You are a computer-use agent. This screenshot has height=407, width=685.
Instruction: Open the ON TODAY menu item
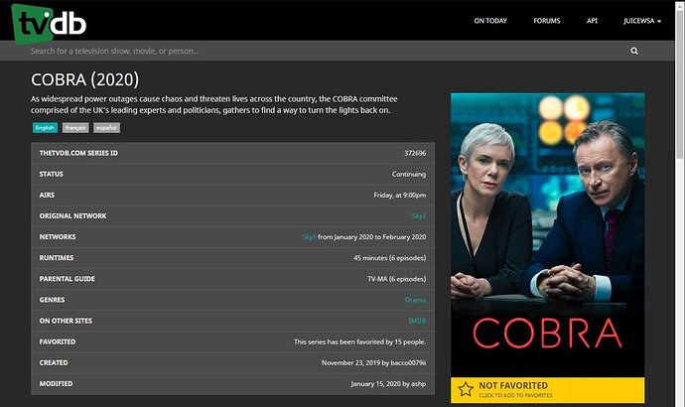tap(490, 21)
